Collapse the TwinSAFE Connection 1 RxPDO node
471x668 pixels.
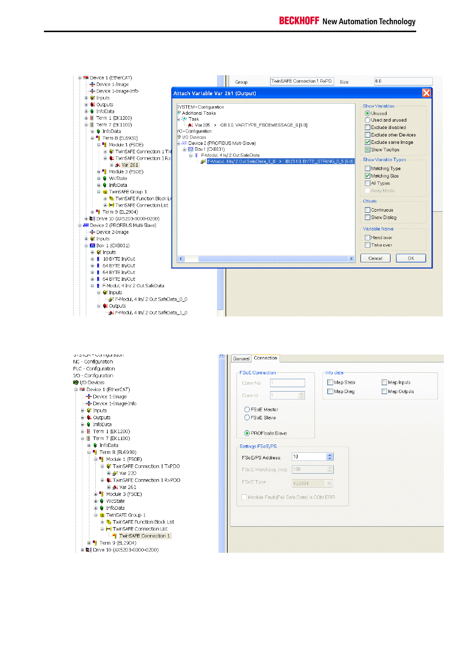pyautogui.click(x=102, y=481)
